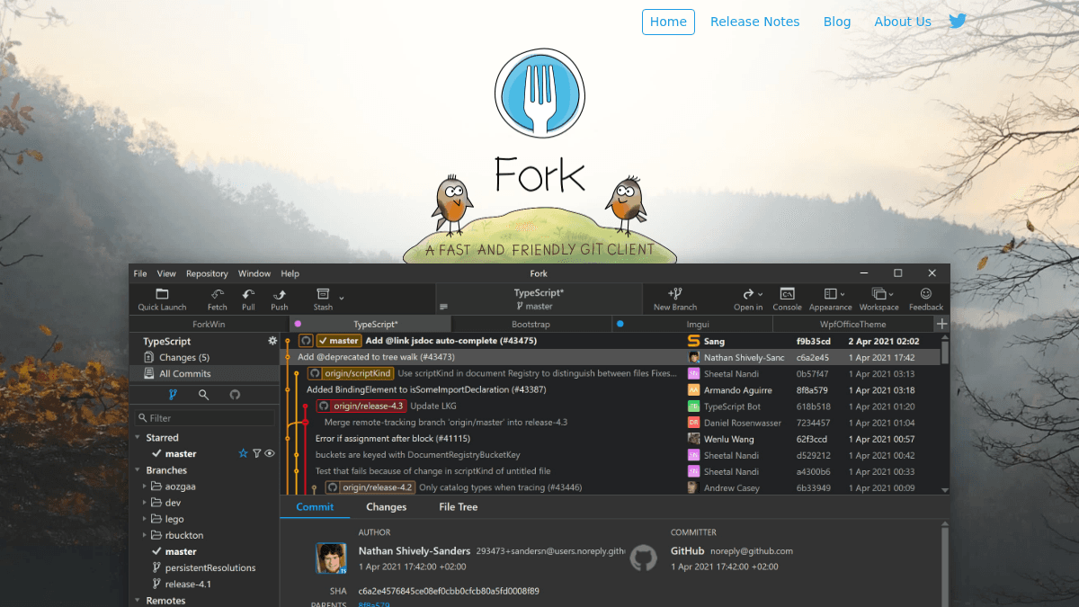Open the Twitter bird link
The width and height of the screenshot is (1079, 607).
tap(958, 21)
